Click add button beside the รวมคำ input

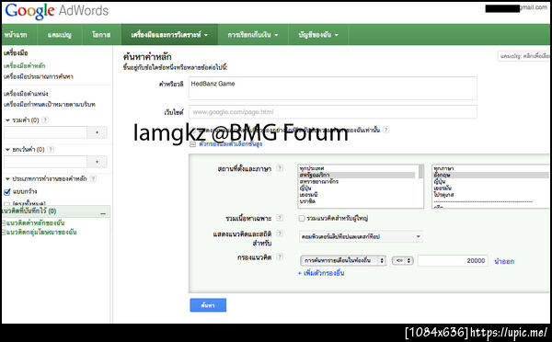pos(98,132)
